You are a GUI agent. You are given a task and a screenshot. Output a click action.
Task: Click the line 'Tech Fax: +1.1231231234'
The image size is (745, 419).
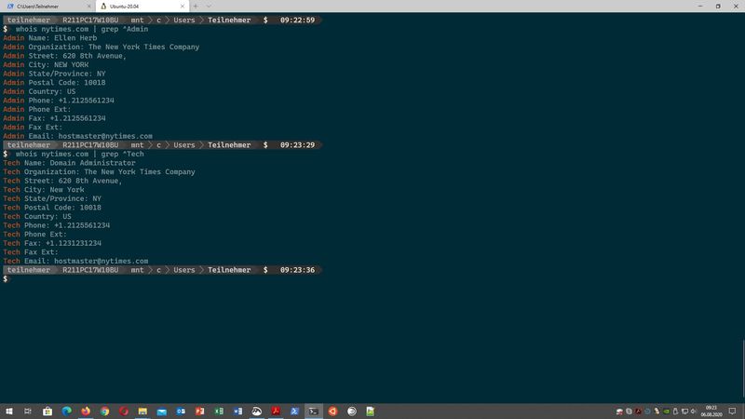pyautogui.click(x=52, y=243)
